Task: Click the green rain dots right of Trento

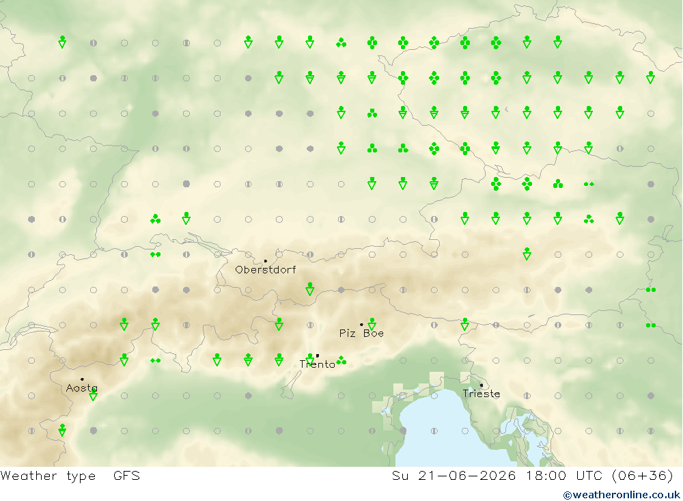Action: [x=341, y=360]
